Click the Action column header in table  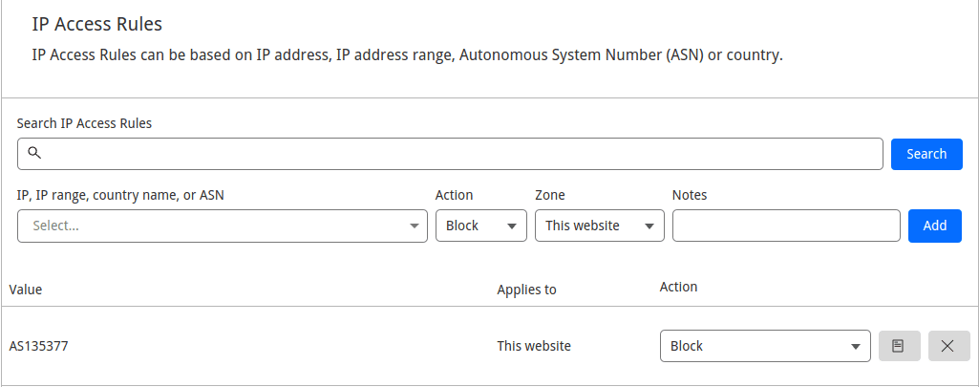(x=678, y=287)
